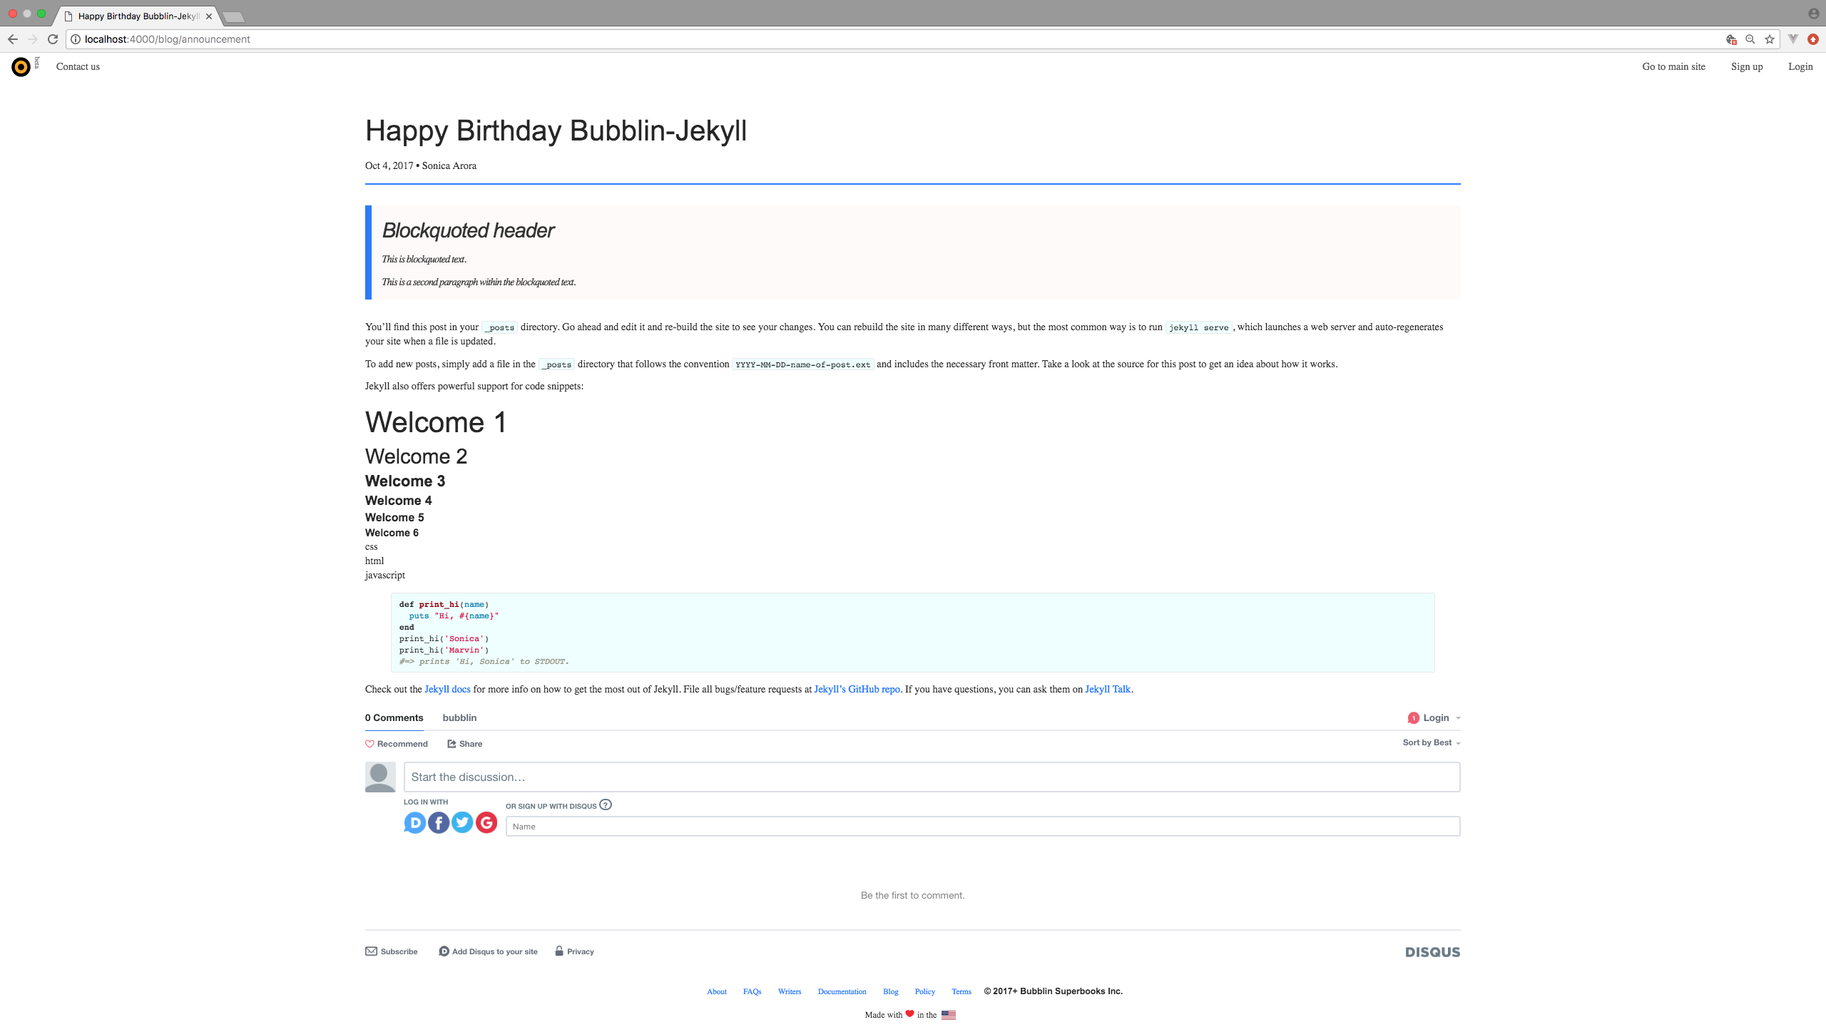Viewport: 1826px width, 1027px height.
Task: Bookmark this page with the star icon
Action: [1770, 39]
